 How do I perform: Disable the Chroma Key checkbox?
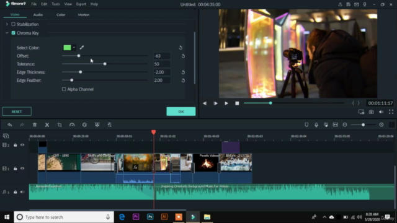pos(13,33)
